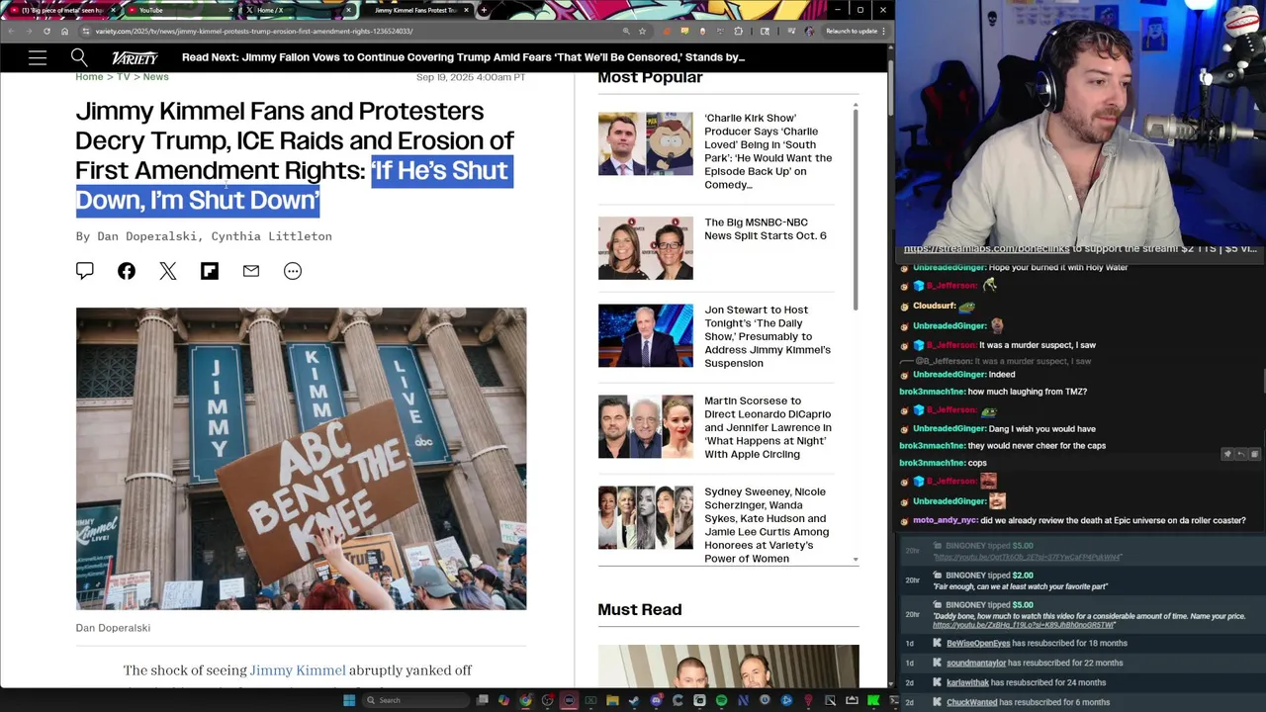
Task: Close the YouTube tab
Action: [x=231, y=10]
